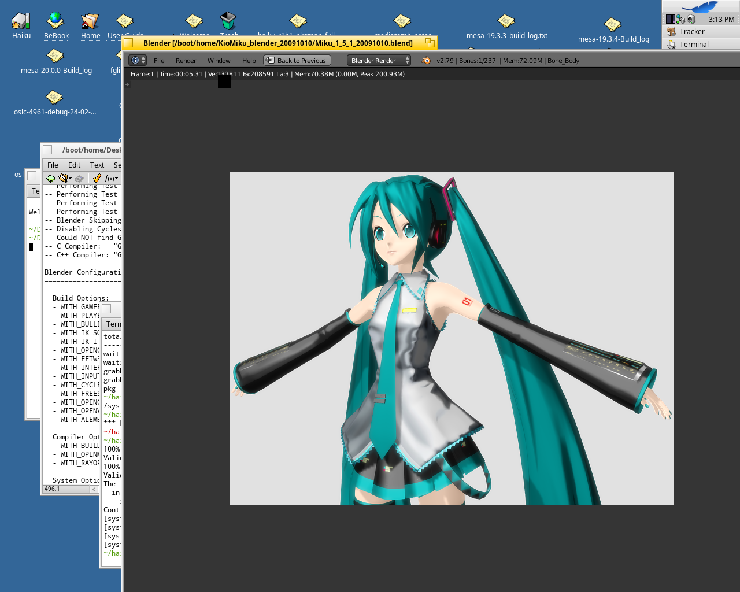Click the render stats line Frame:1 Time:00:05.31
The image size is (740, 592).
tap(268, 74)
